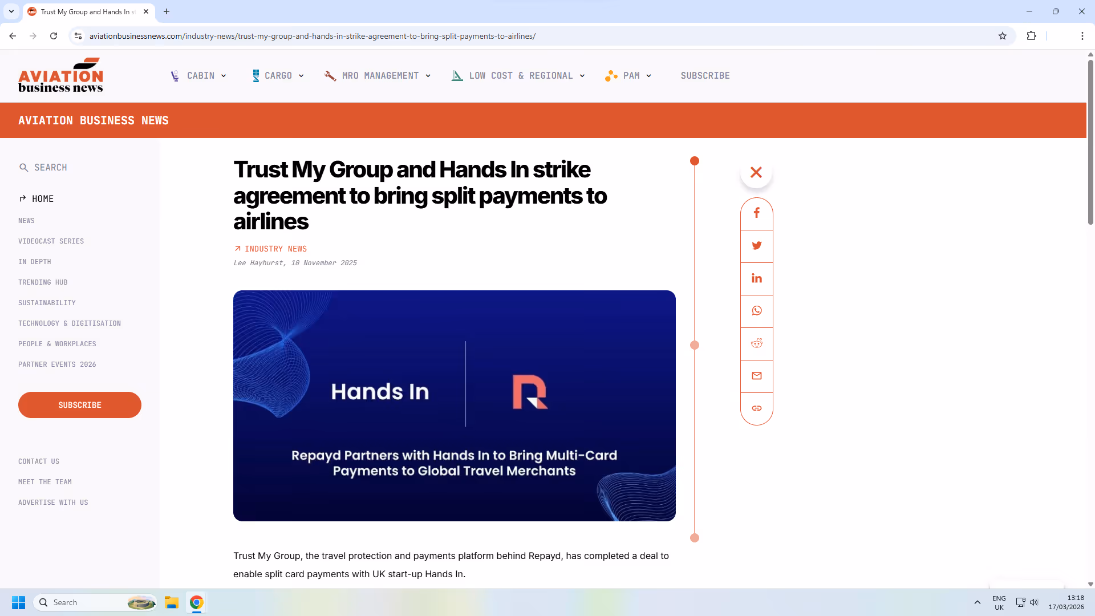This screenshot has height=616, width=1095.
Task: Click the Low Cost & Regional tail icon
Action: (x=457, y=76)
